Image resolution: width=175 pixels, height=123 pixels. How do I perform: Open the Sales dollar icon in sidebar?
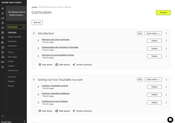(3, 23)
